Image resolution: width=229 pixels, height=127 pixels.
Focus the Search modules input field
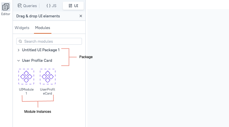(51, 41)
